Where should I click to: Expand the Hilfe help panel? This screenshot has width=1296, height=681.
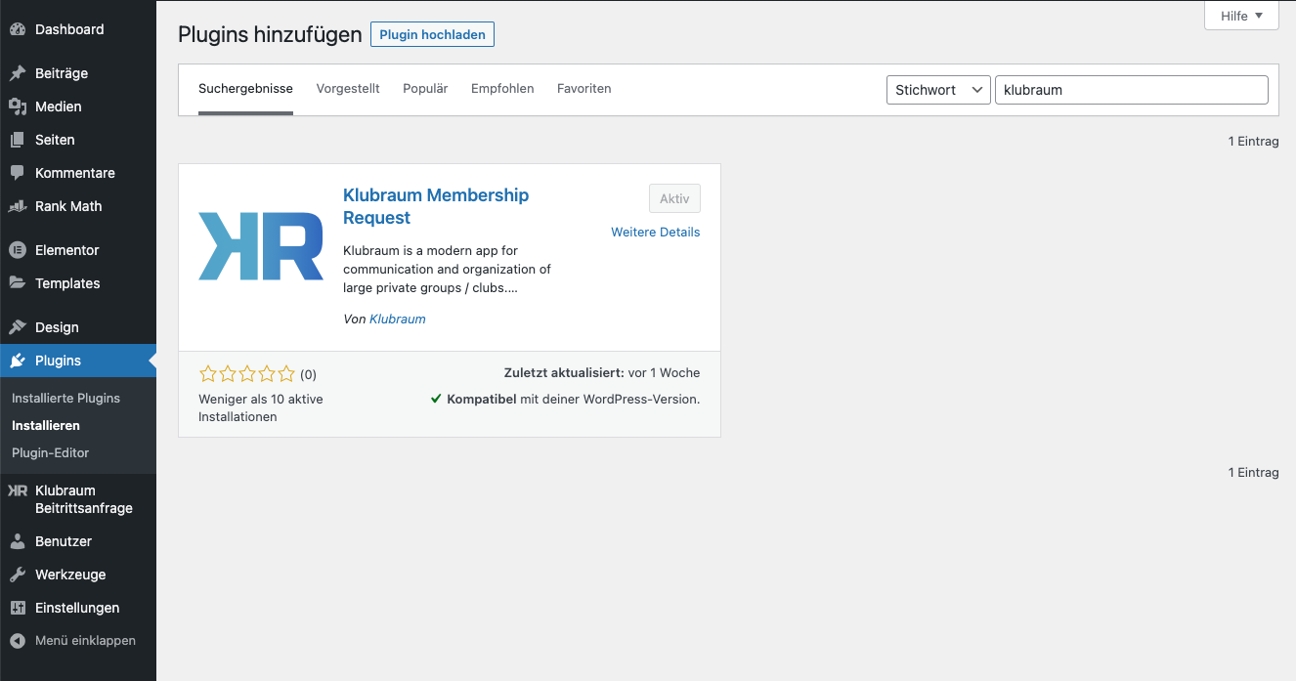click(1241, 16)
